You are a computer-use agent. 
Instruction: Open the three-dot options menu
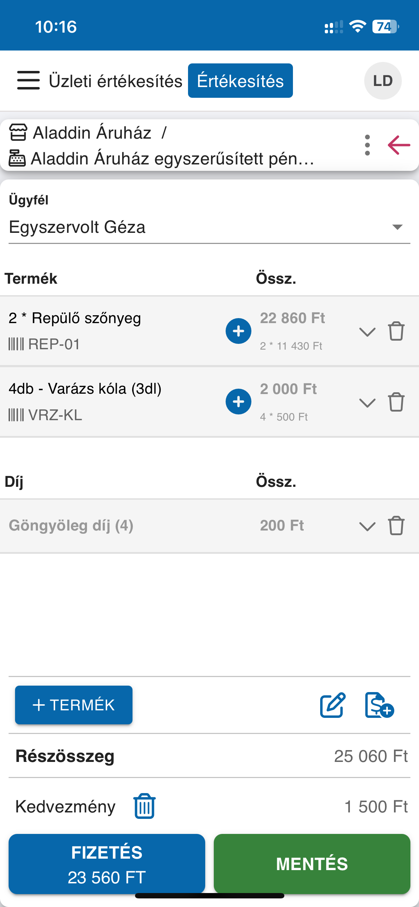[x=367, y=145]
